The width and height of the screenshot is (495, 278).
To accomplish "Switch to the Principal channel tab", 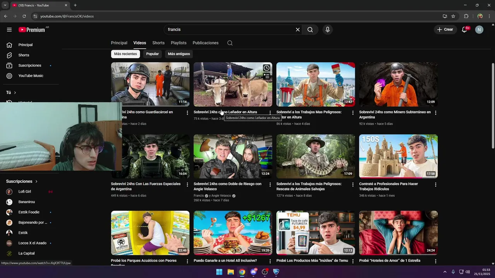I will coord(119,43).
